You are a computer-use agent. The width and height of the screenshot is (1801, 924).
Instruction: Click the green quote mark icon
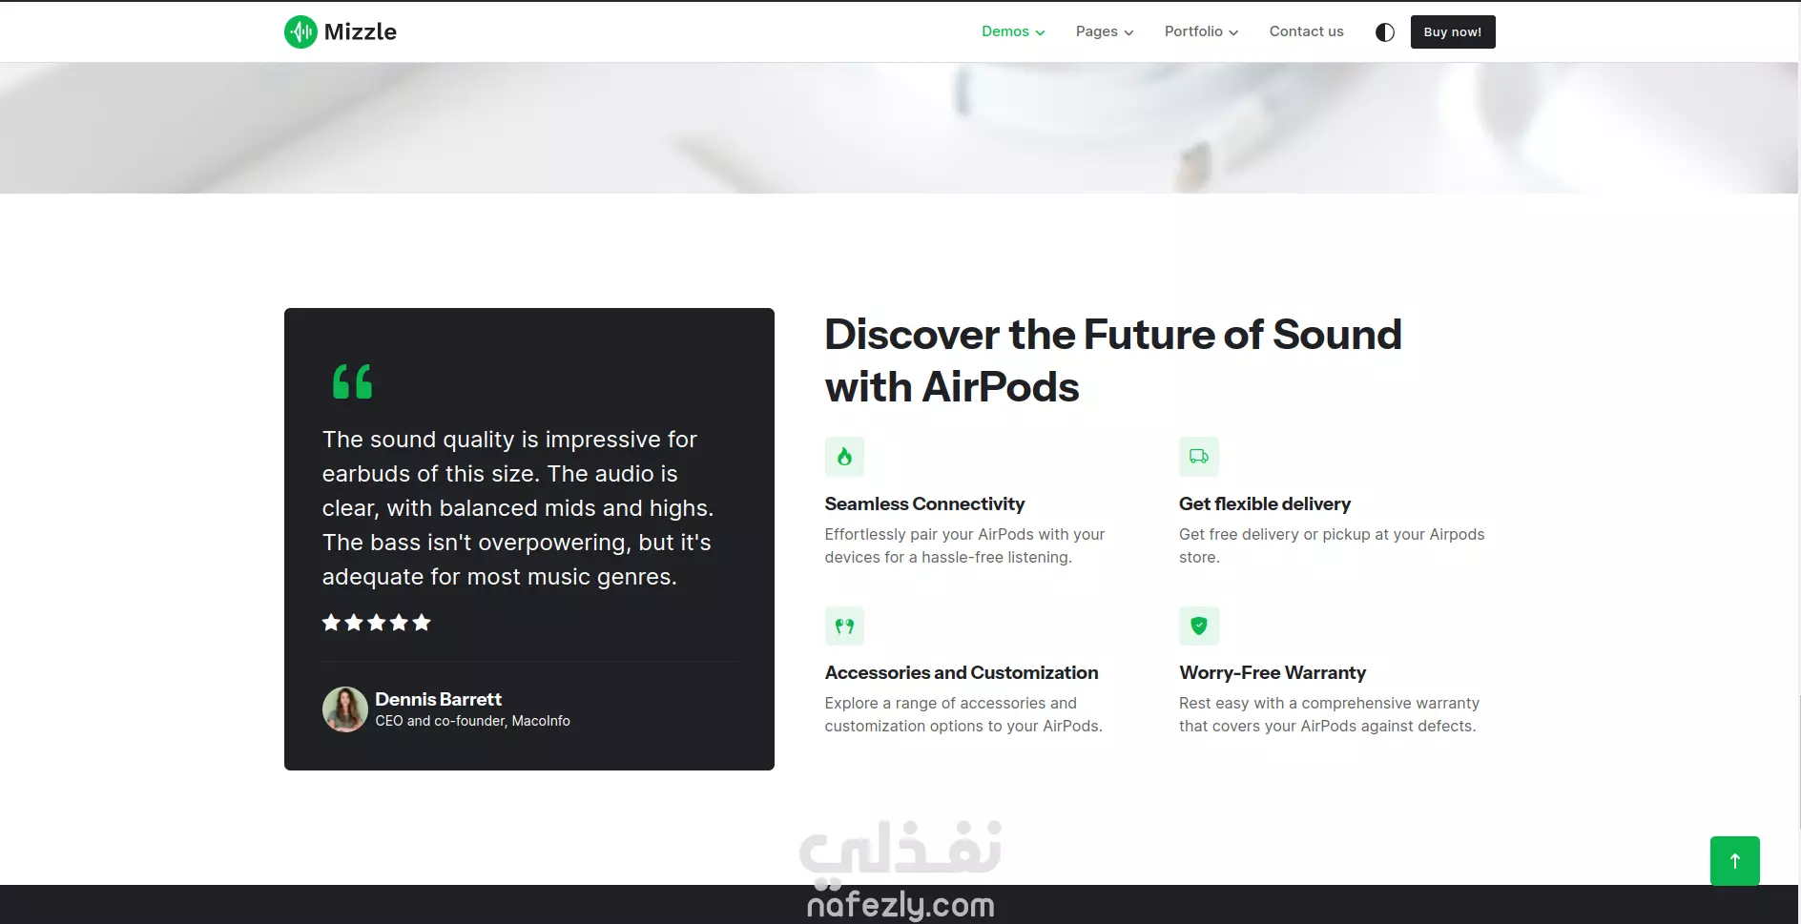pos(352,381)
